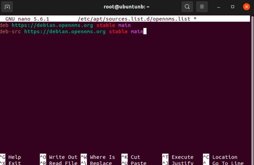Click the ^X Exit shortcut
This screenshot has width=254, height=165.
[x=10, y=163]
